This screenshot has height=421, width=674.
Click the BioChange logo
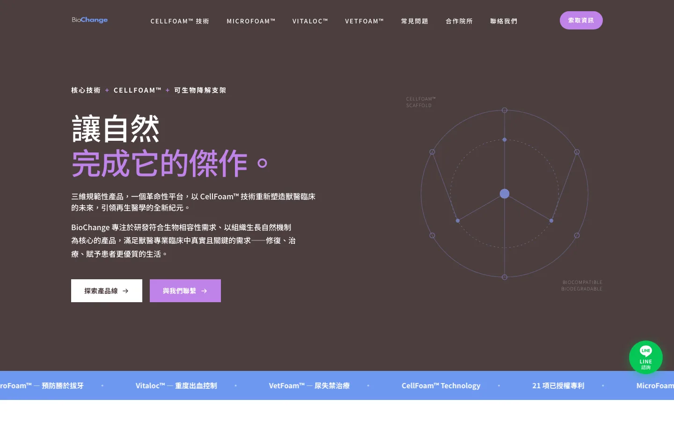click(90, 20)
